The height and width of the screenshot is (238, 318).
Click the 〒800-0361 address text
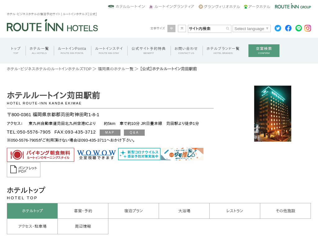pos(53,115)
